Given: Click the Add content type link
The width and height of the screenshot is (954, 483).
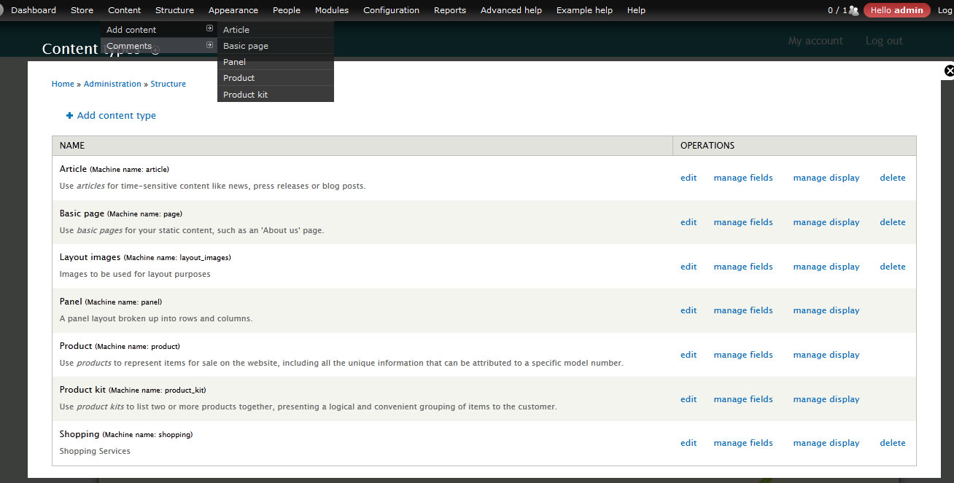Looking at the screenshot, I should tap(117, 115).
